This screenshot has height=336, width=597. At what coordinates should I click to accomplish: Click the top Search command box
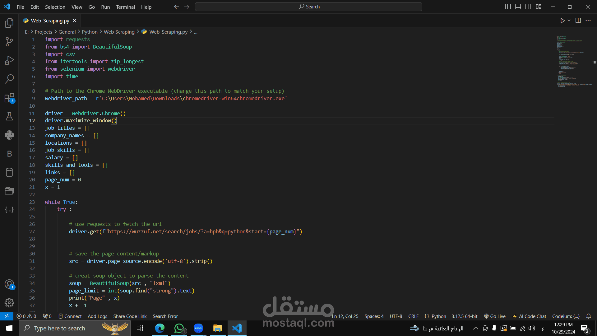point(308,7)
